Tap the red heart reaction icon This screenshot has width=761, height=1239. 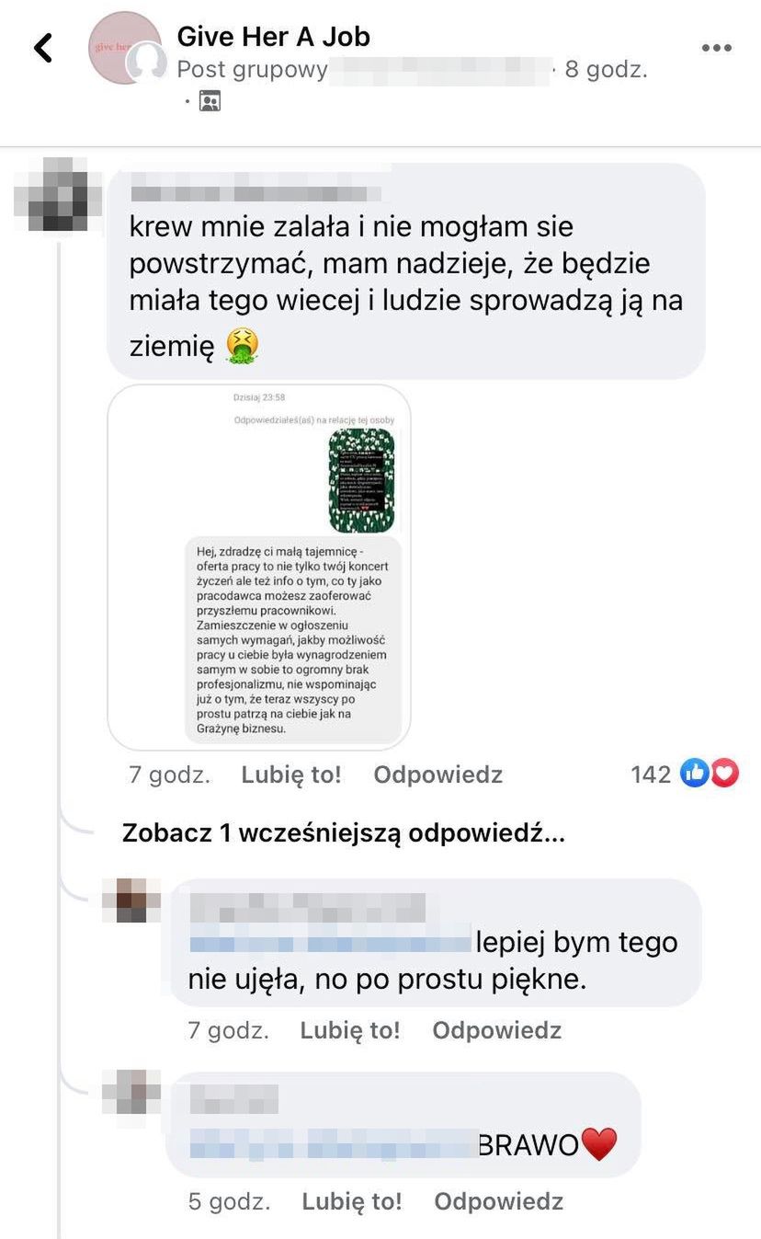(x=725, y=774)
